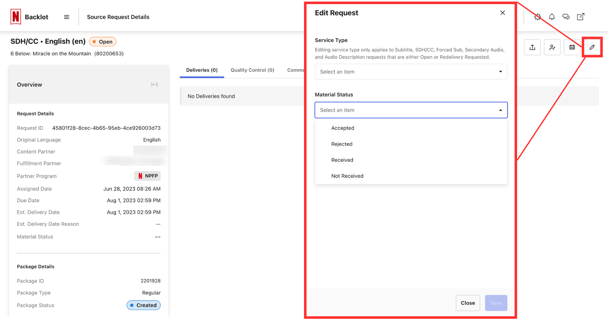Screen dimensions: 608x321
Task: Switch to the Deliveries tab
Action: (202, 70)
